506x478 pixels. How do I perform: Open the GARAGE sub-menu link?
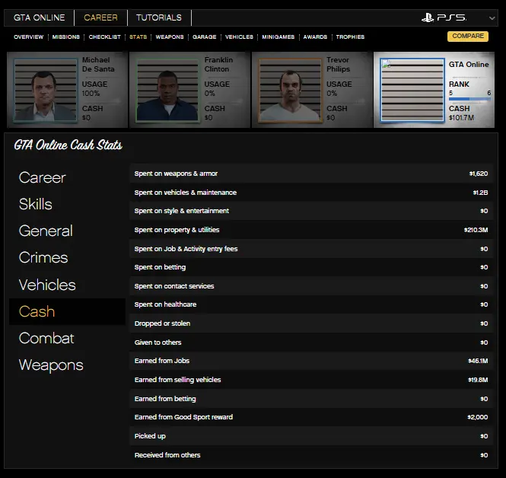204,37
